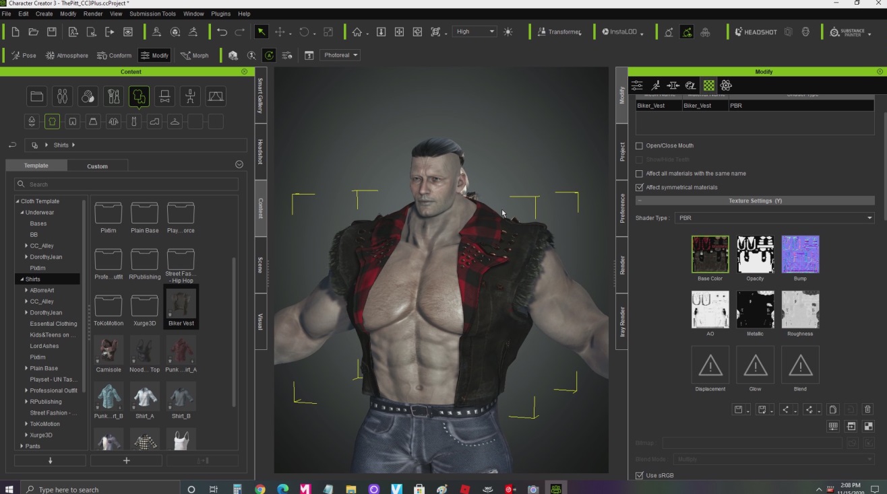Image resolution: width=887 pixels, height=494 pixels.
Task: Close the Content panel
Action: 244,71
